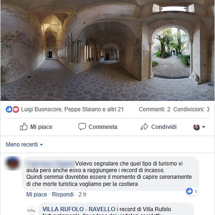Share the post using Condividi

pyautogui.click(x=159, y=127)
